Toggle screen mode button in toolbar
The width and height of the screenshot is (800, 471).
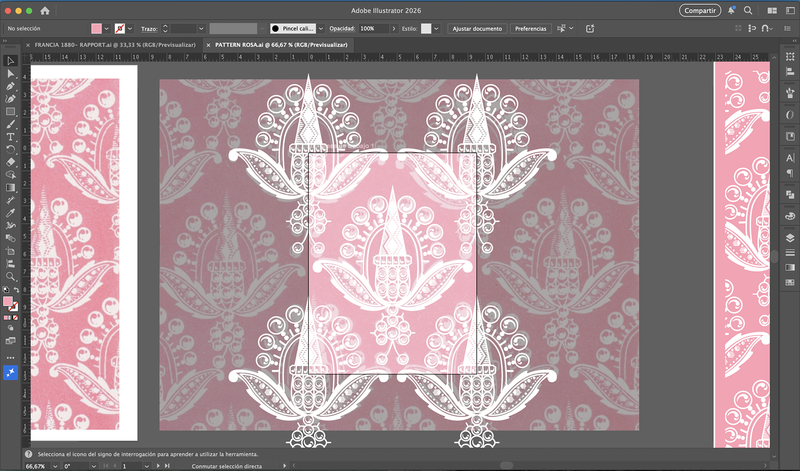point(10,341)
